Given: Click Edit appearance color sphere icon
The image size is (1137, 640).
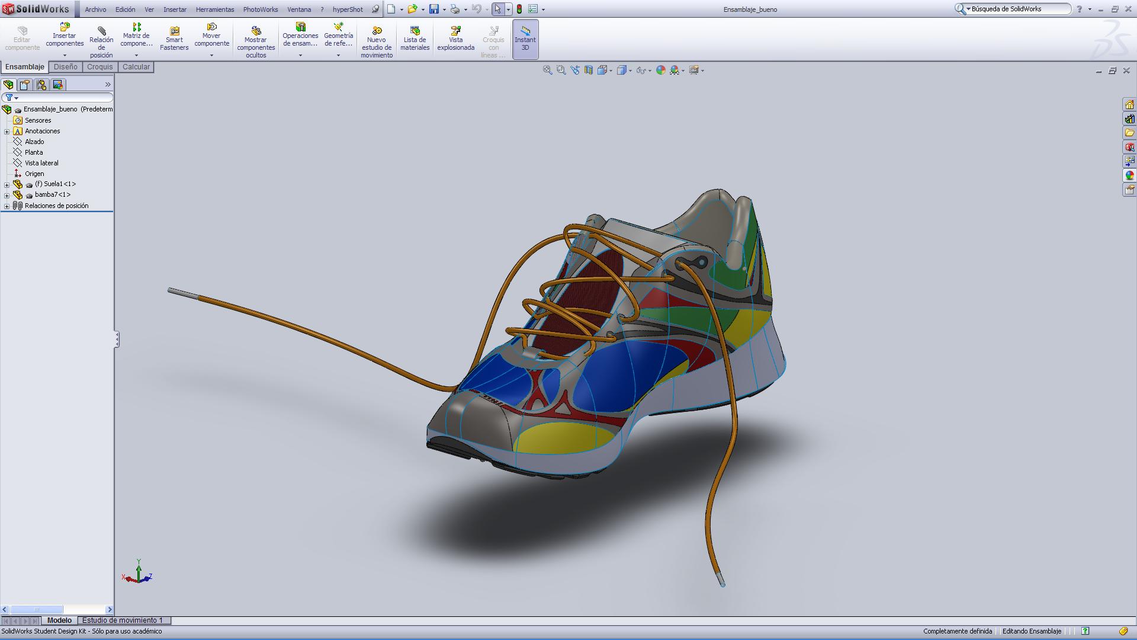Looking at the screenshot, I should [660, 71].
